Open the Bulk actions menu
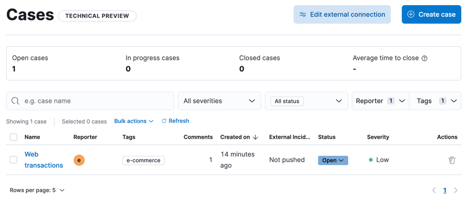 (x=134, y=121)
